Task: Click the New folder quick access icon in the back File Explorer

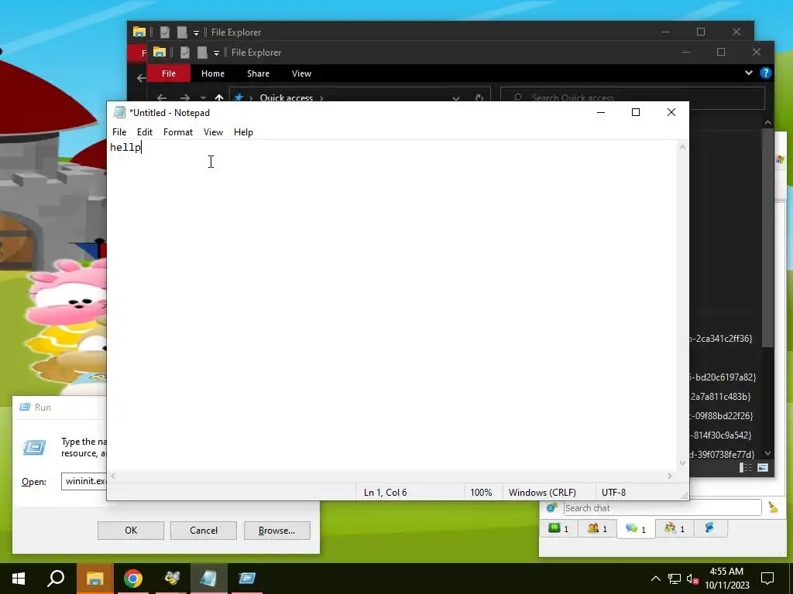Action: point(182,32)
